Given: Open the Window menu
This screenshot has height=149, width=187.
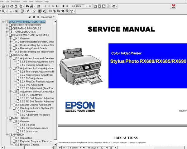Looking at the screenshot, I should [x=39, y=2].
